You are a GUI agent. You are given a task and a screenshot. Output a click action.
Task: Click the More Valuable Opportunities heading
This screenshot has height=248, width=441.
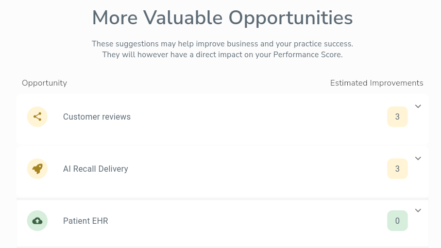pos(223,18)
